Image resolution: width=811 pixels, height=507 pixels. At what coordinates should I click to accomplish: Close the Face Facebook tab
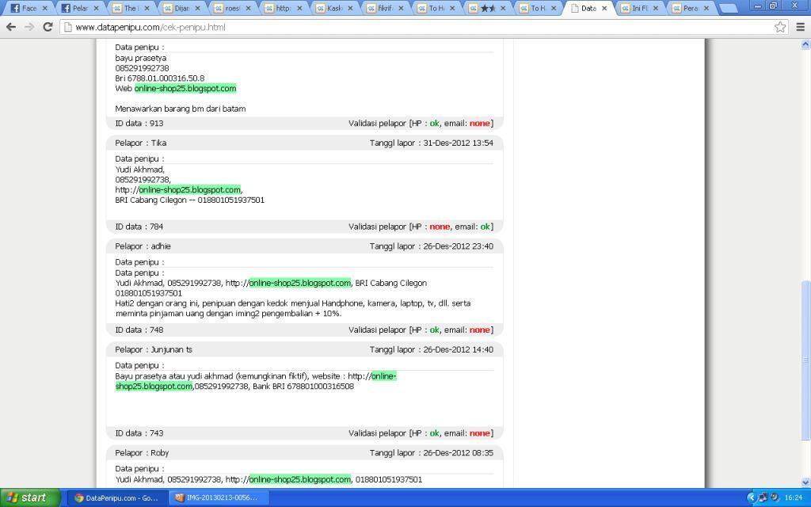(44, 8)
